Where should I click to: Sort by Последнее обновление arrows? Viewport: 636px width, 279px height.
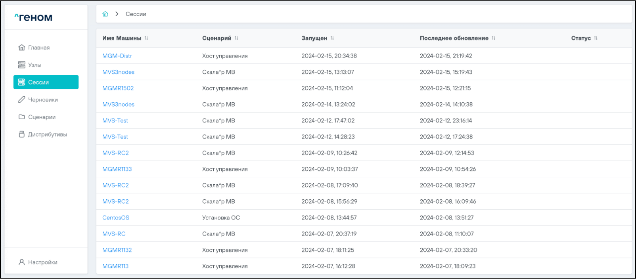pos(494,38)
